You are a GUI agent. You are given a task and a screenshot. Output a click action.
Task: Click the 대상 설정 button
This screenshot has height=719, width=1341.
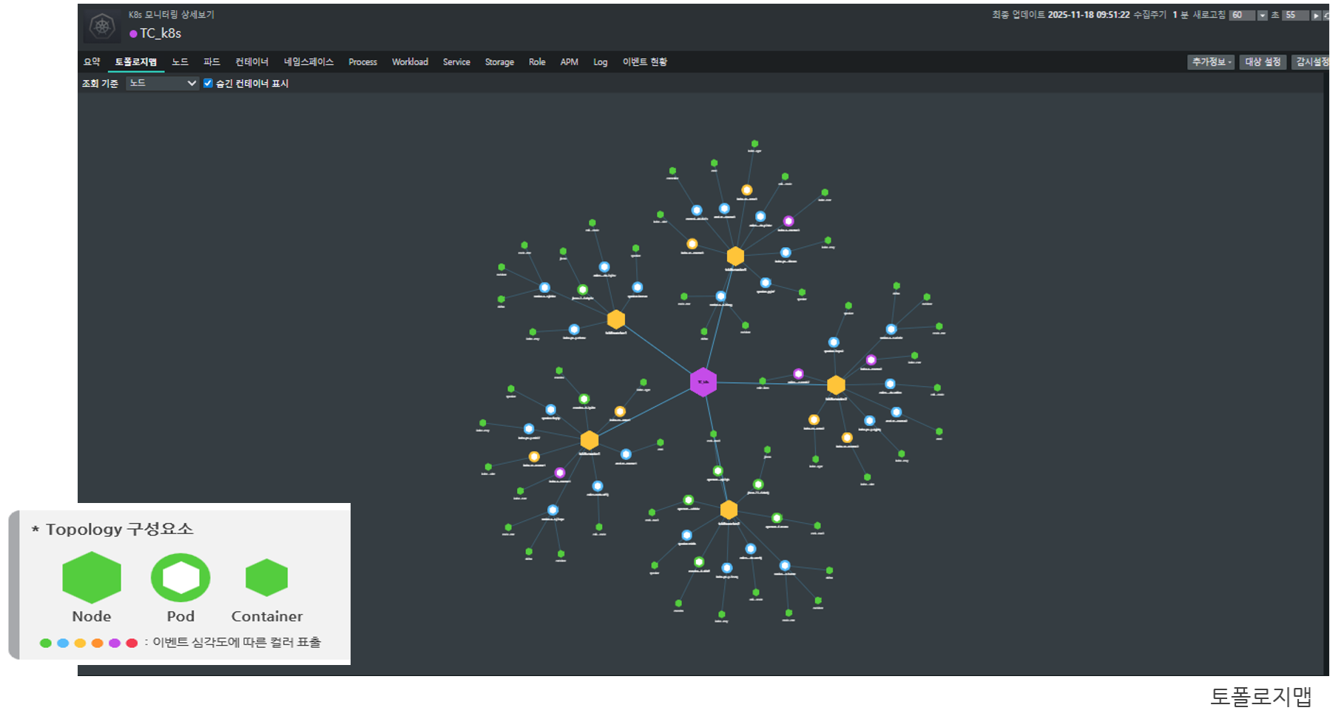(1263, 62)
